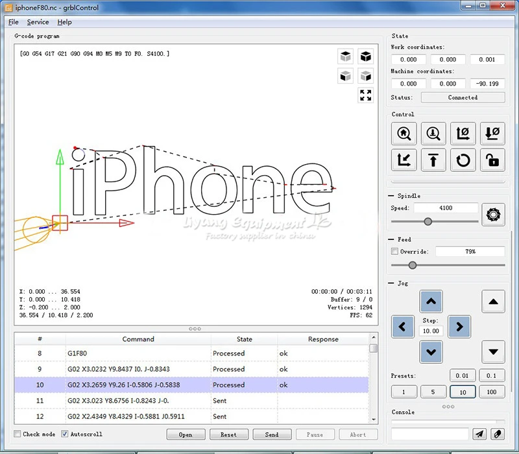Zero the Z axis coordinate
Screen dimensions: 519x454
click(x=492, y=134)
